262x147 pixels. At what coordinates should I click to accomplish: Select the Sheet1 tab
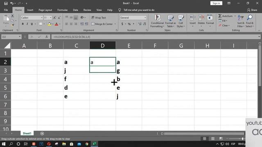tap(27, 134)
